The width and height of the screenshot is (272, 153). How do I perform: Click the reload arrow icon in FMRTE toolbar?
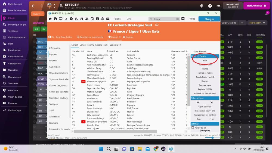point(66,19)
